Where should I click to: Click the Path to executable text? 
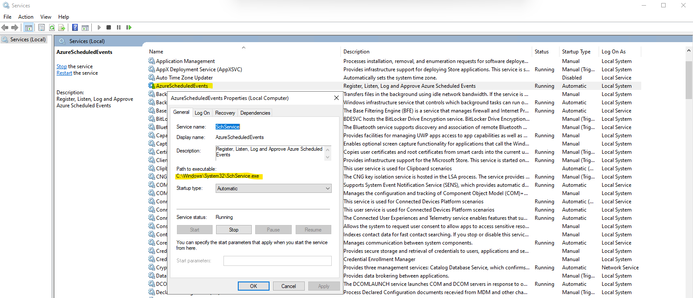(217, 176)
